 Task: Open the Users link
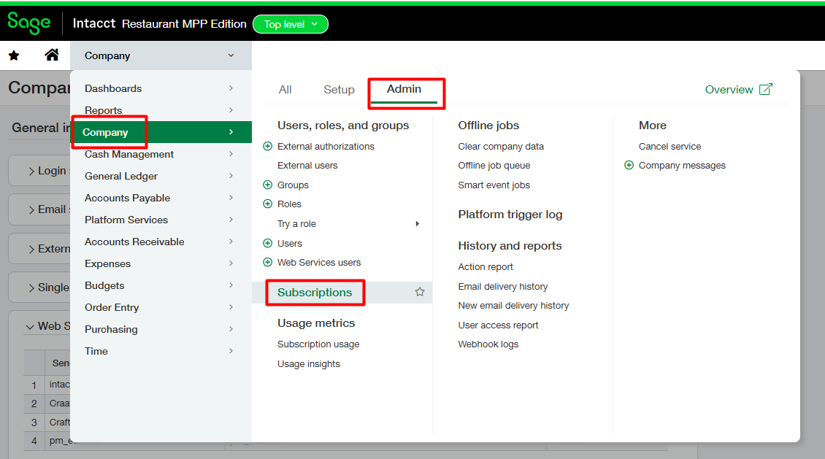coord(289,244)
